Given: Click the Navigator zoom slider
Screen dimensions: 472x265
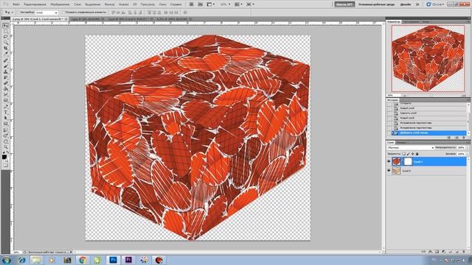Looking at the screenshot, I should [431, 96].
